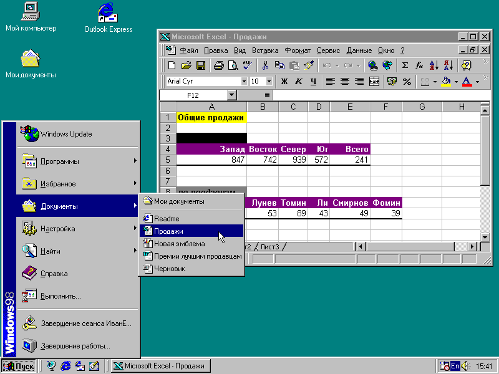This screenshot has width=499, height=374.
Task: Center cell text horizontally
Action: coord(345,82)
